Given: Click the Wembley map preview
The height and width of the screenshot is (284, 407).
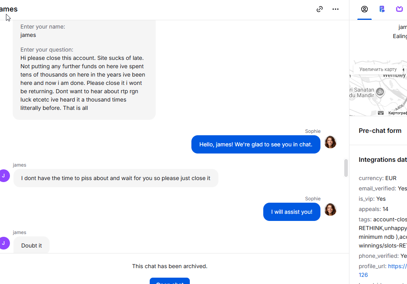Looking at the screenshot, I should click(378, 88).
